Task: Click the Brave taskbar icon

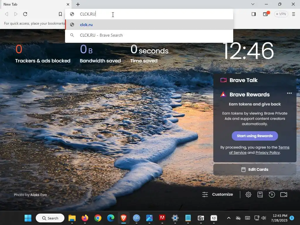Action: pyautogui.click(x=124, y=218)
